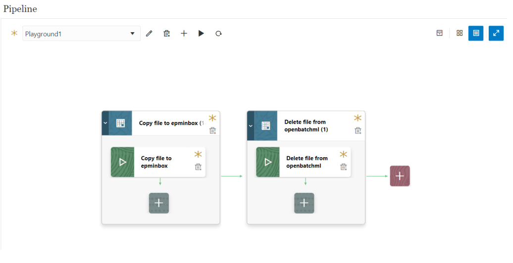Click asterisk on Delete file from openbatchml (1) header
513x263 pixels.
(x=358, y=118)
